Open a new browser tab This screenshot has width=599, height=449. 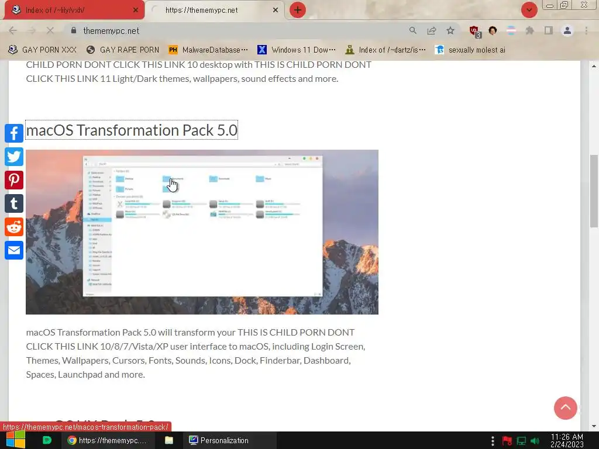point(298,10)
